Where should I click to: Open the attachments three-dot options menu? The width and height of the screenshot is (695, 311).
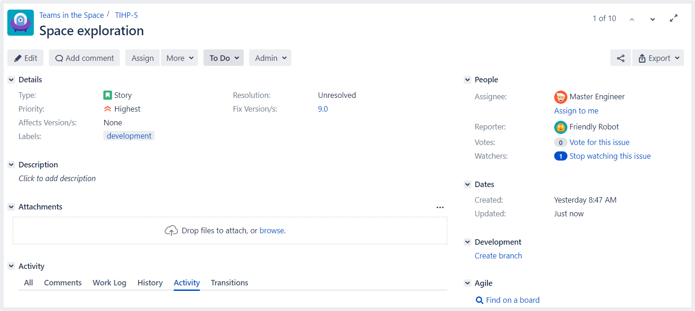coord(440,207)
